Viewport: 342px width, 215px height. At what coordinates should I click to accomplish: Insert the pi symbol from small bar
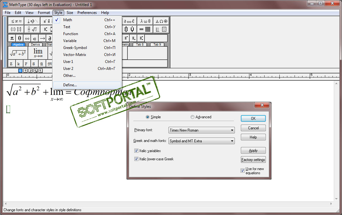[x=12, y=39]
